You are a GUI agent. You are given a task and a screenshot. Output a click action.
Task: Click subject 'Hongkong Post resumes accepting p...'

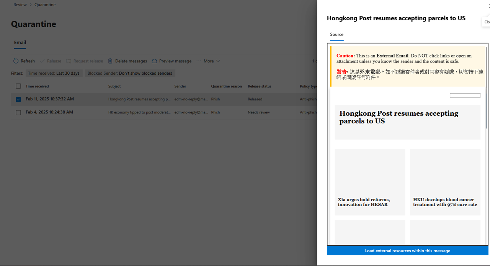click(x=139, y=99)
